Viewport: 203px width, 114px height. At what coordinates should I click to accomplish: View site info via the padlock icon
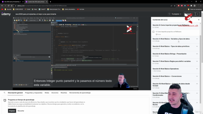(16, 6)
